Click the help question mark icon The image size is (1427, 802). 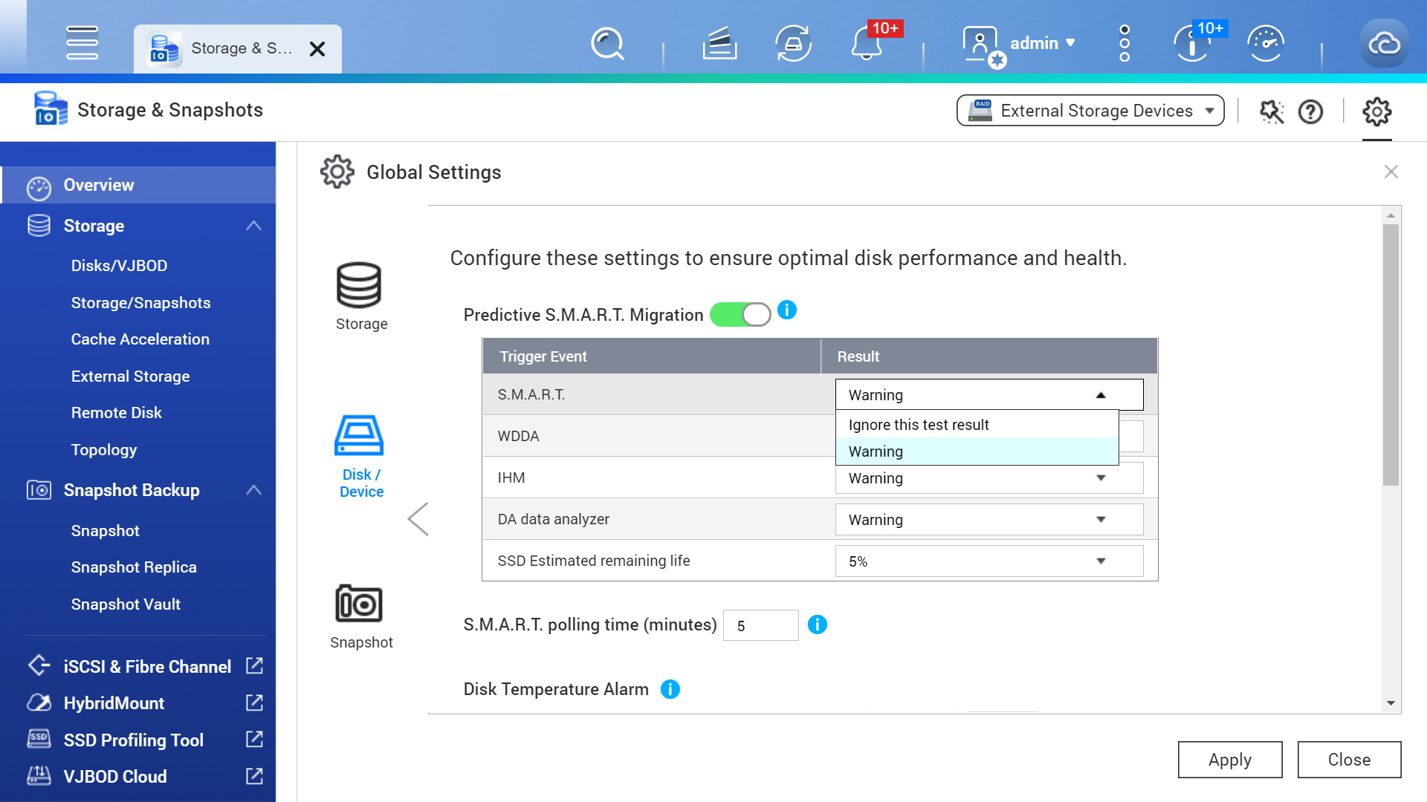pos(1310,112)
